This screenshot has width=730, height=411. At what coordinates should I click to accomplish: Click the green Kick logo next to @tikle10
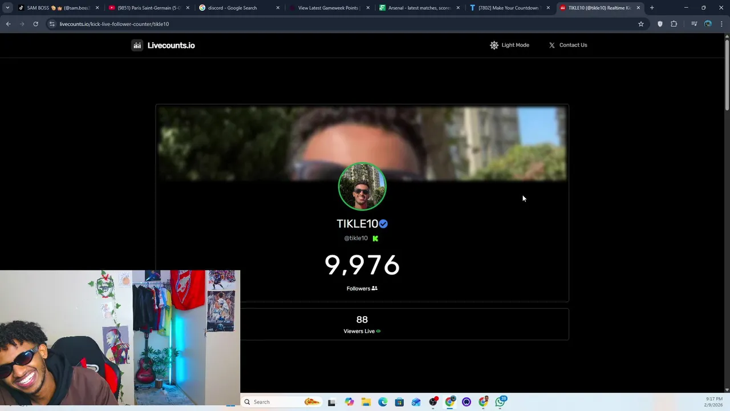pos(375,238)
